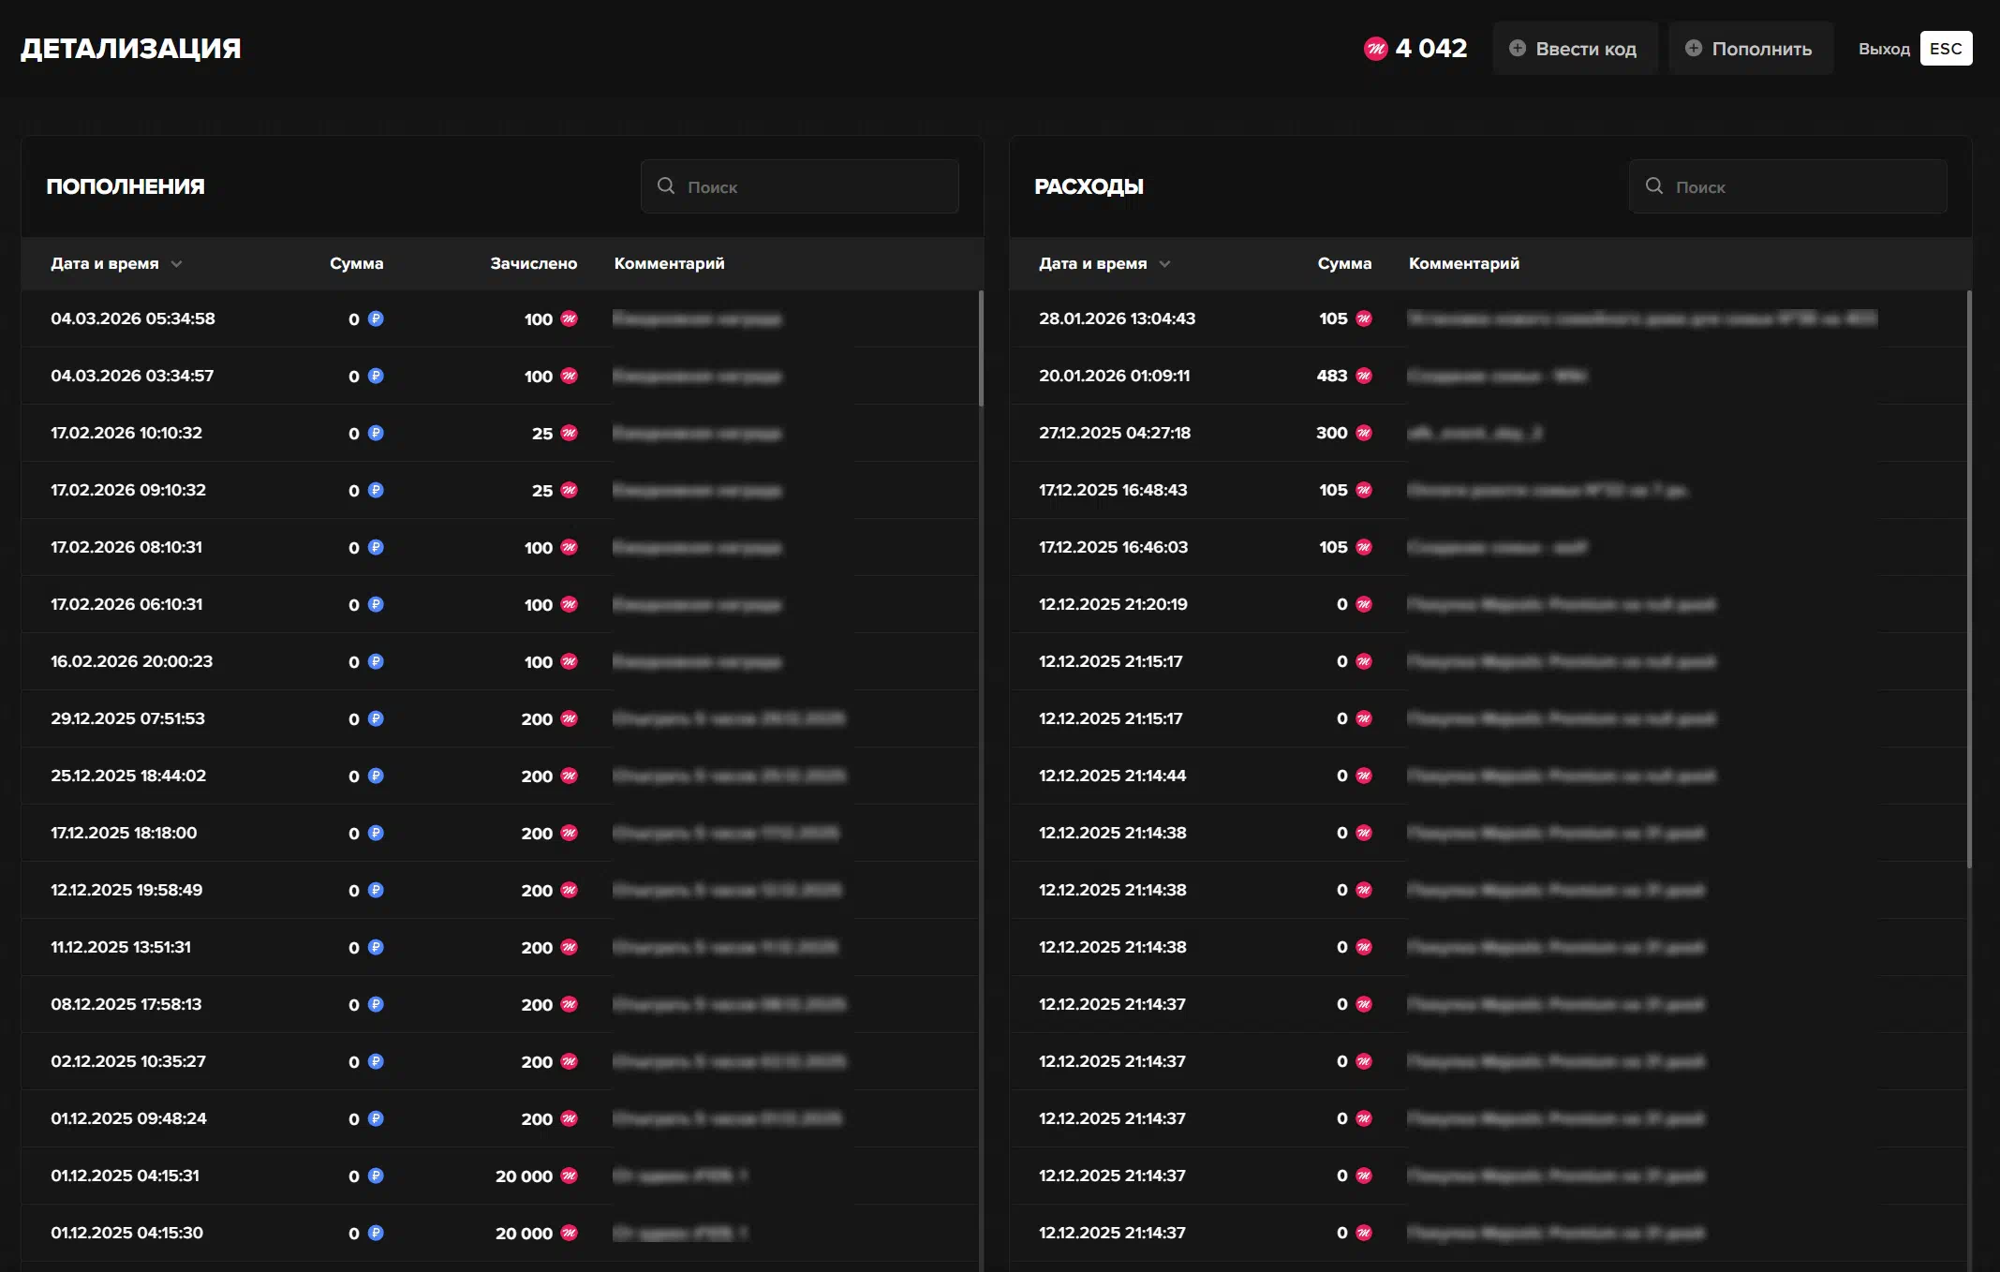Click coin icon next to 483 expense

(1364, 376)
